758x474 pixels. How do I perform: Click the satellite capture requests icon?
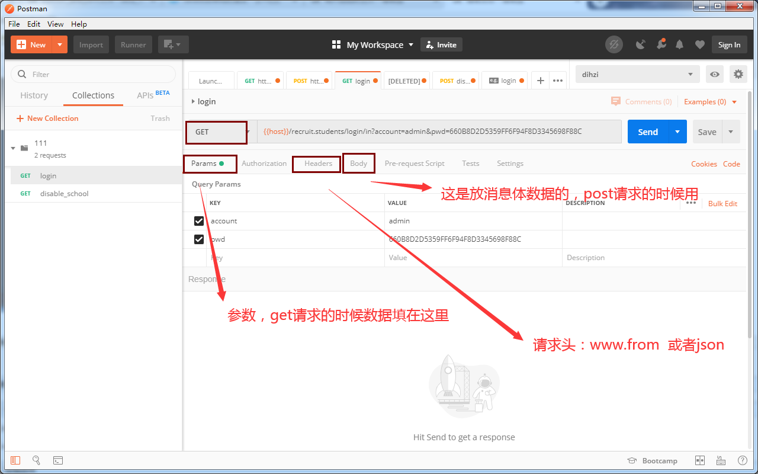click(641, 44)
